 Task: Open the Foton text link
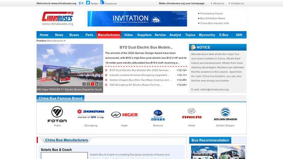coord(57,125)
